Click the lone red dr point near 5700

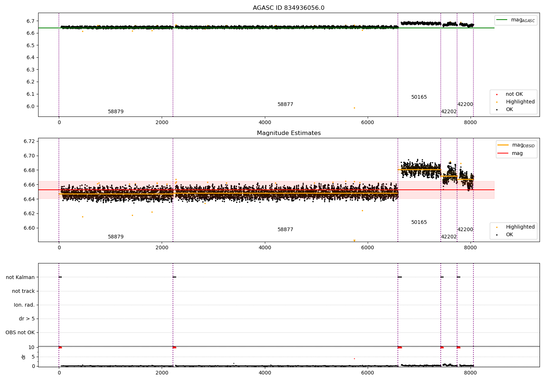[354, 359]
